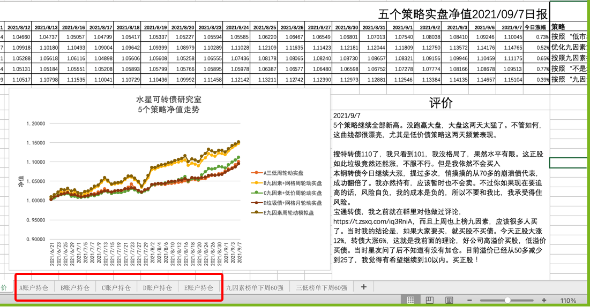Viewport: 590px width, 307px height.
Task: Go to E账户持仓 sheet tab
Action: coord(199,288)
